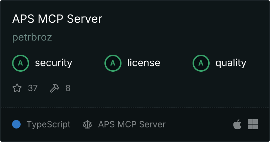
Task: Click the quality grade A badge
Action: (x=201, y=63)
